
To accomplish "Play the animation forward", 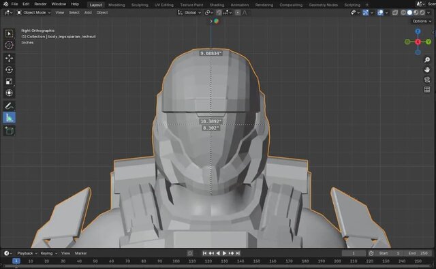I will pyautogui.click(x=224, y=253).
